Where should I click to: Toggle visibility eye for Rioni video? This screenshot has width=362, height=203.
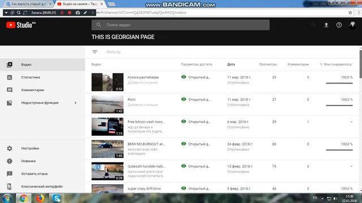tap(183, 99)
